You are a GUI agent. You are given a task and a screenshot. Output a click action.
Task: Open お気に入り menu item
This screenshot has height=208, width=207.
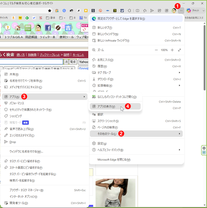[x=136, y=60]
